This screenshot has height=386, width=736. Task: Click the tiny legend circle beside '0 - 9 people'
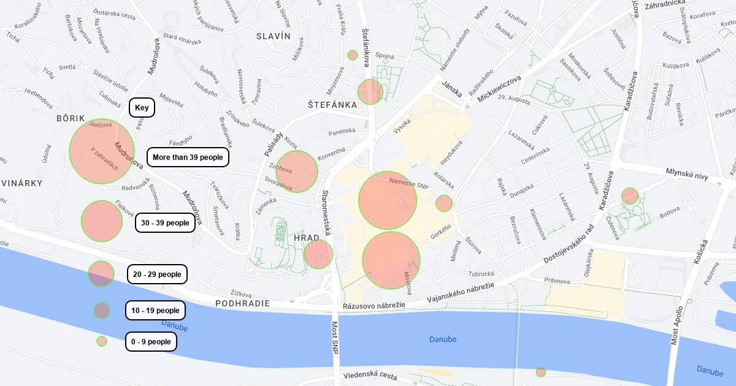tap(102, 341)
